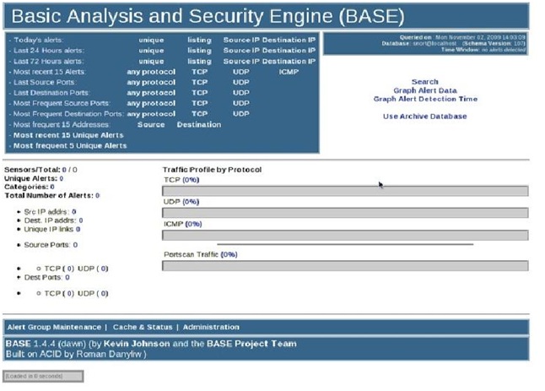Open Graph Alert Detection Time
This screenshot has width=545, height=391.
coord(425,99)
